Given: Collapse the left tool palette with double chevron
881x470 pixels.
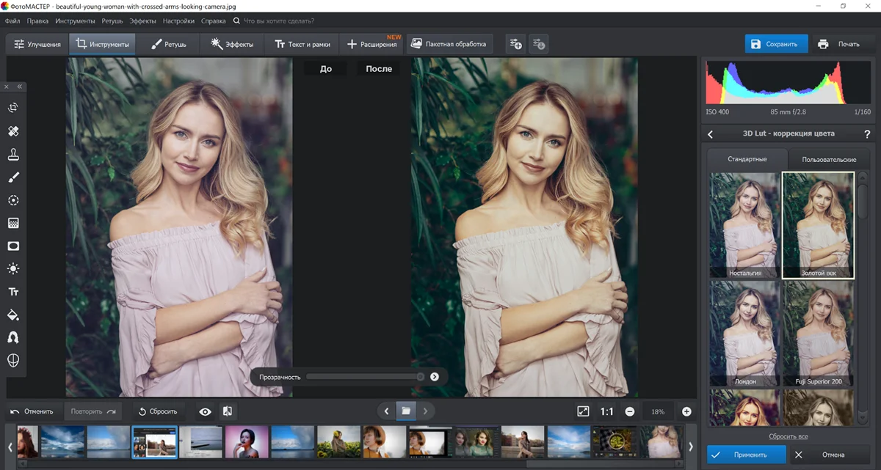Looking at the screenshot, I should 20,87.
